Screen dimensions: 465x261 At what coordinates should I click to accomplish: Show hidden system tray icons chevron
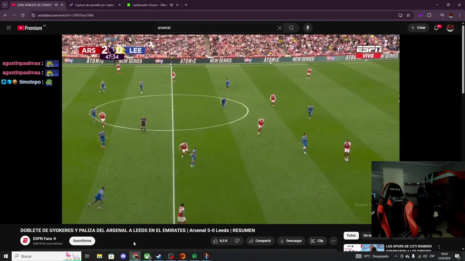pyautogui.click(x=396, y=256)
